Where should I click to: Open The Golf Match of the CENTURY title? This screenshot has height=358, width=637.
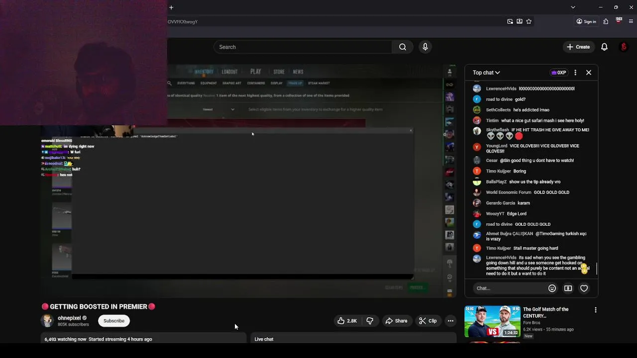click(545, 312)
